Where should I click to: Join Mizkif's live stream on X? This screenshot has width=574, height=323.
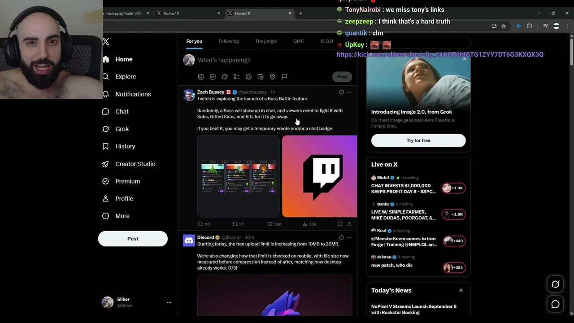pos(418,184)
